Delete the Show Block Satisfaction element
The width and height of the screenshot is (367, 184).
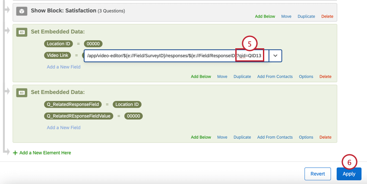pos(327,16)
